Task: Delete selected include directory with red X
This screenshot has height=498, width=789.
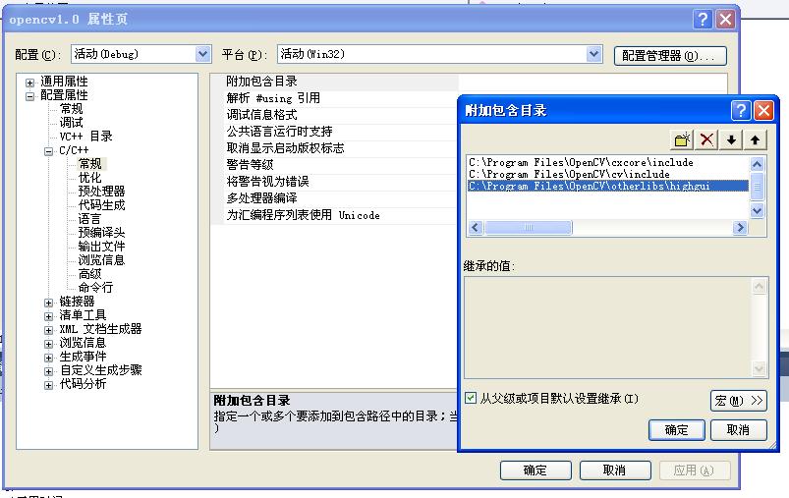Action: click(706, 139)
